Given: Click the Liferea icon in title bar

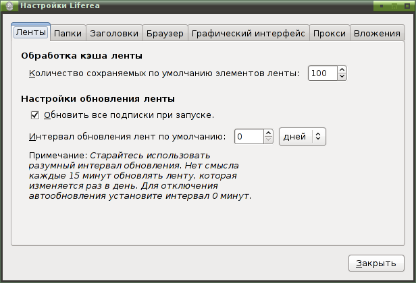Looking at the screenshot, I should coord(9,6).
